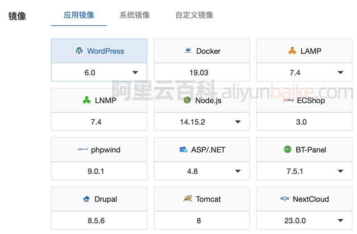Image resolution: width=357 pixels, height=234 pixels.
Task: Click the LNMP green cubes icon
Action: tap(87, 100)
